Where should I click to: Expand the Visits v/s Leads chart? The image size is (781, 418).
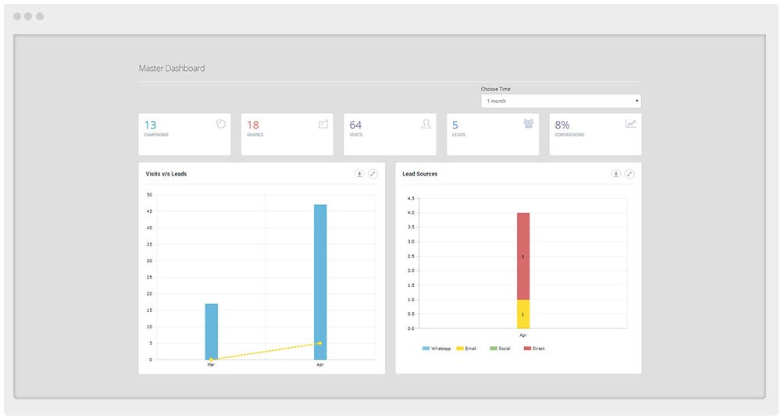coord(373,174)
